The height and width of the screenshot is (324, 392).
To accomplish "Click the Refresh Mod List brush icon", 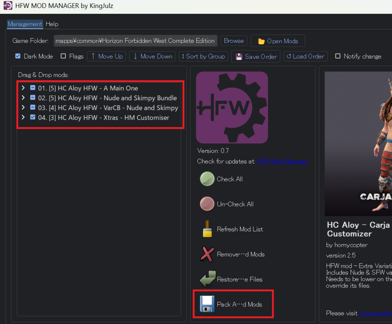I will point(207,229).
